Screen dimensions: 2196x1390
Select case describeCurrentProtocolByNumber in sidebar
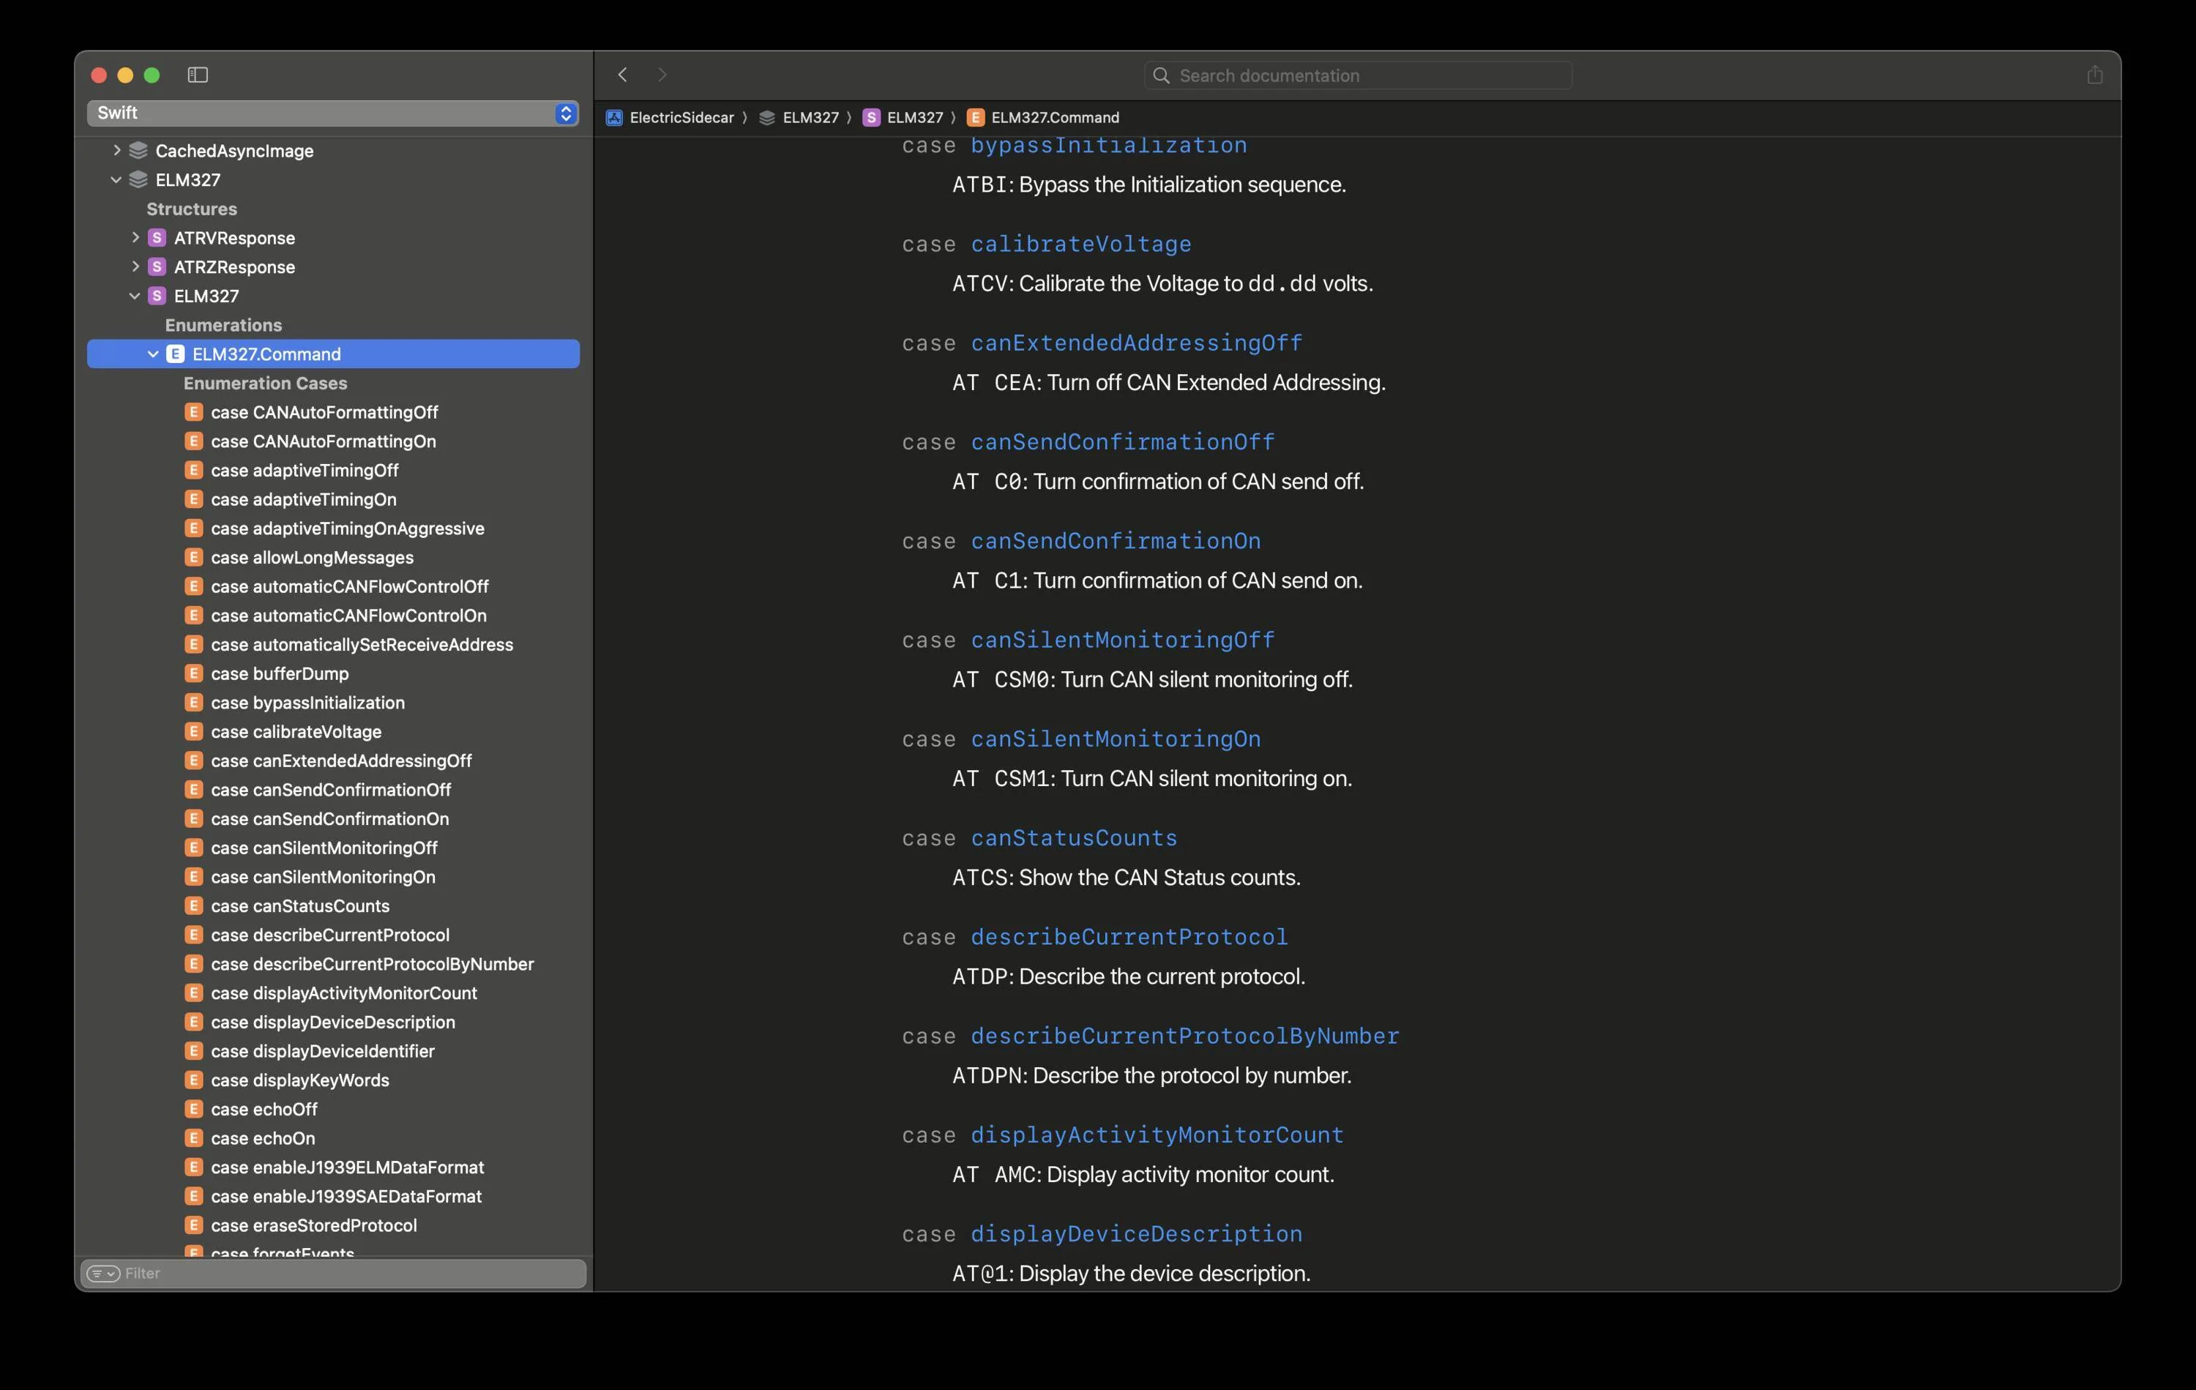(372, 964)
